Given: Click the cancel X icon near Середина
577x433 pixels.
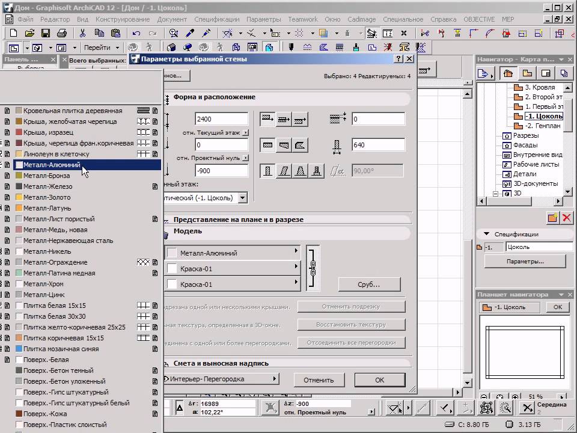Looking at the screenshot, I should pos(527,408).
